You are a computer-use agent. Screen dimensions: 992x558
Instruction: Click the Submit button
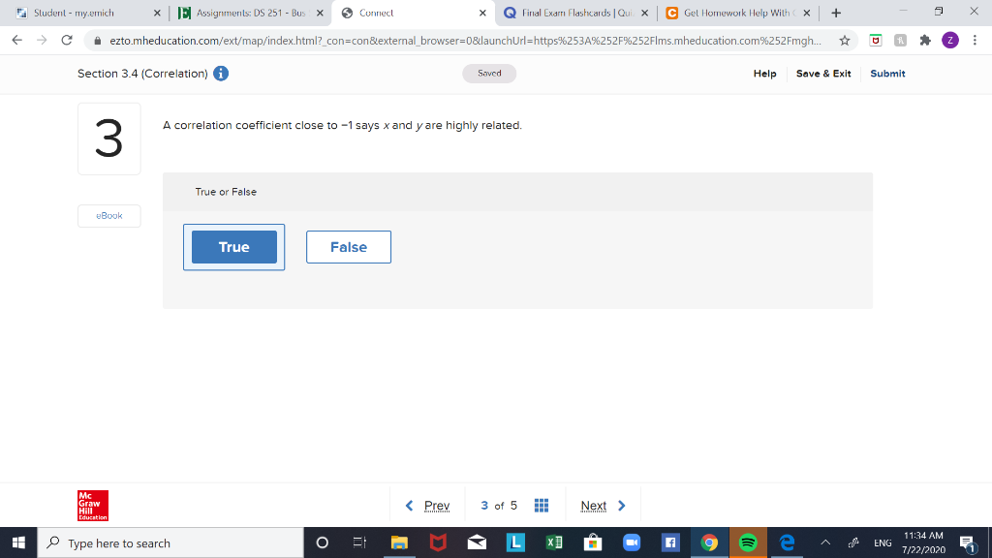(x=887, y=73)
